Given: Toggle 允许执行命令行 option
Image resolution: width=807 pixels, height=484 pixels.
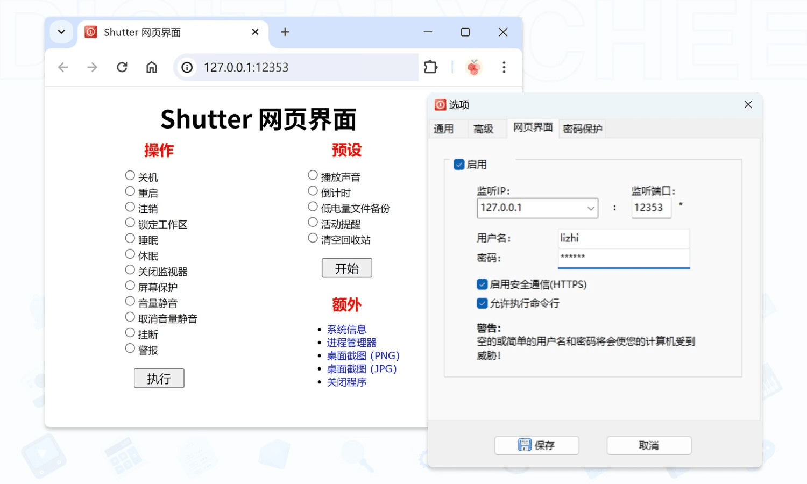Looking at the screenshot, I should tap(482, 303).
